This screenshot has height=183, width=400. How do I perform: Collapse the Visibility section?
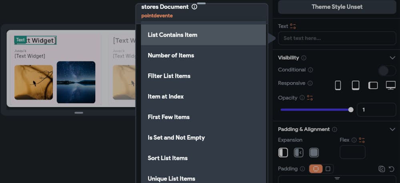[x=392, y=58]
